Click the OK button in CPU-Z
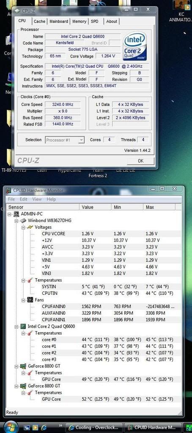192x433 pixels. [x=140, y=161]
